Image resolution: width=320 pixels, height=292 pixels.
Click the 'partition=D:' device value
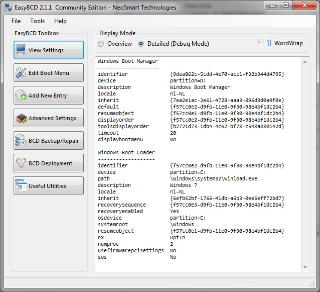(x=188, y=80)
